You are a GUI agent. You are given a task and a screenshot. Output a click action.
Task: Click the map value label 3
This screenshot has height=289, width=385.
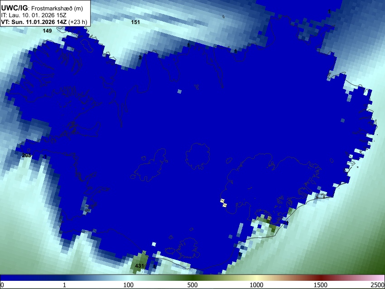point(140,58)
